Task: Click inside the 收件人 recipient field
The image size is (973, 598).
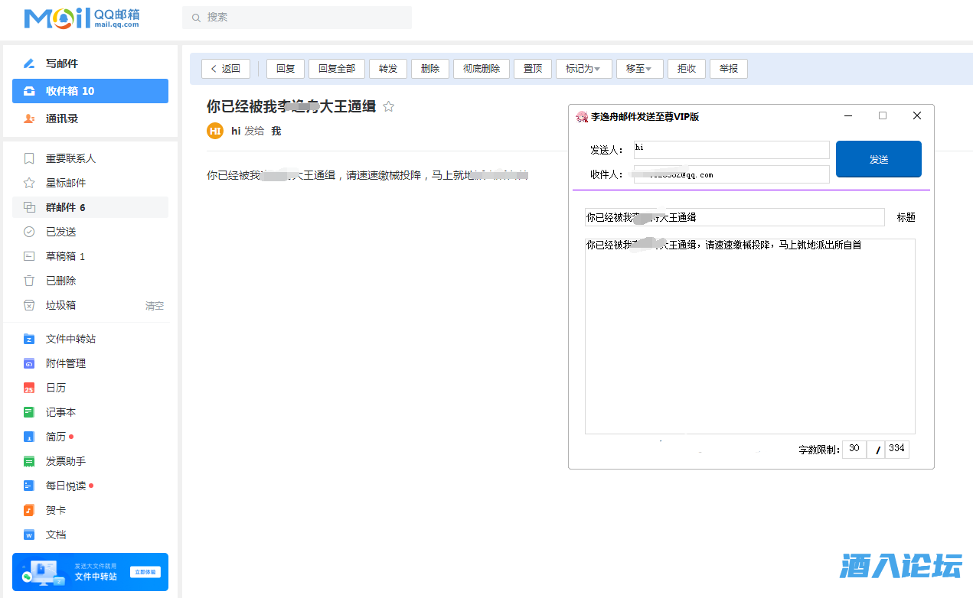Action: tap(730, 174)
